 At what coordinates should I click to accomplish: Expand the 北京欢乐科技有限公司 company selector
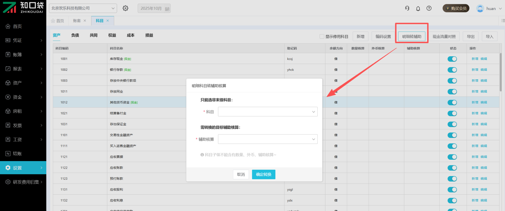[83, 8]
